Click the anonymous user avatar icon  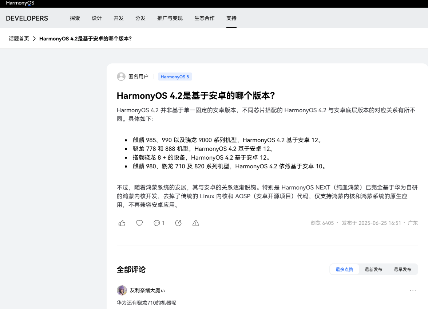pyautogui.click(x=121, y=77)
